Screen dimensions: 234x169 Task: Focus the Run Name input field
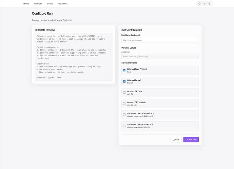coord(160,40)
